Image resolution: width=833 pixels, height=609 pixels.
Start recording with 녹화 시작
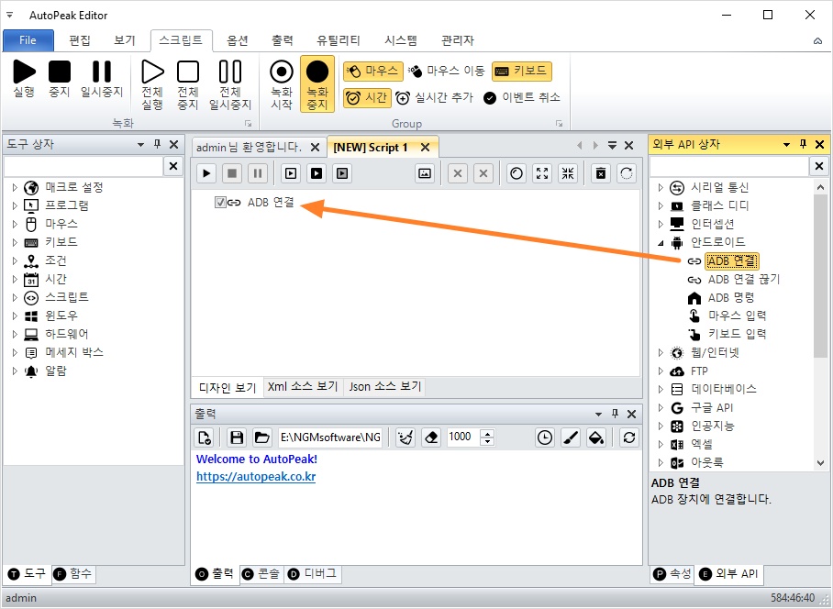point(282,83)
